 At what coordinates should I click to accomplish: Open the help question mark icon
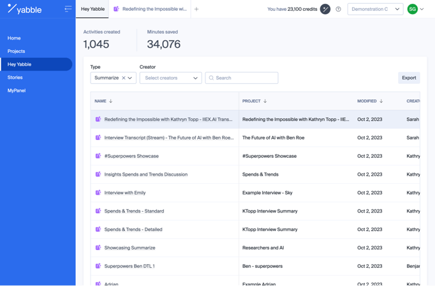[338, 9]
